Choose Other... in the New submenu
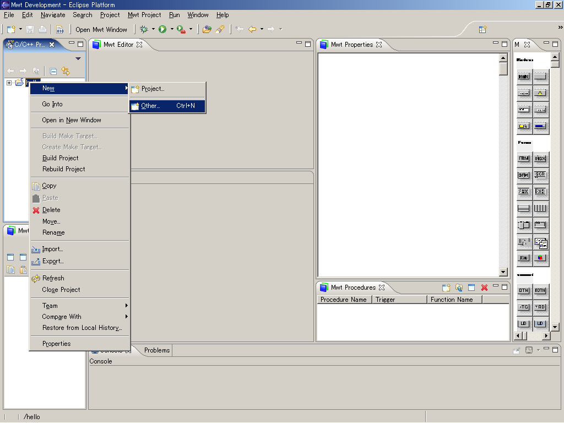Viewport: 564px width, 423px height. point(167,106)
